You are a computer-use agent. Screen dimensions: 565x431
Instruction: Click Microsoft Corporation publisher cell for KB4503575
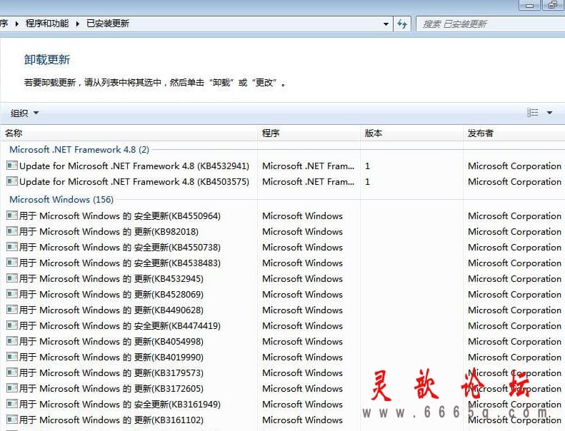click(x=514, y=181)
